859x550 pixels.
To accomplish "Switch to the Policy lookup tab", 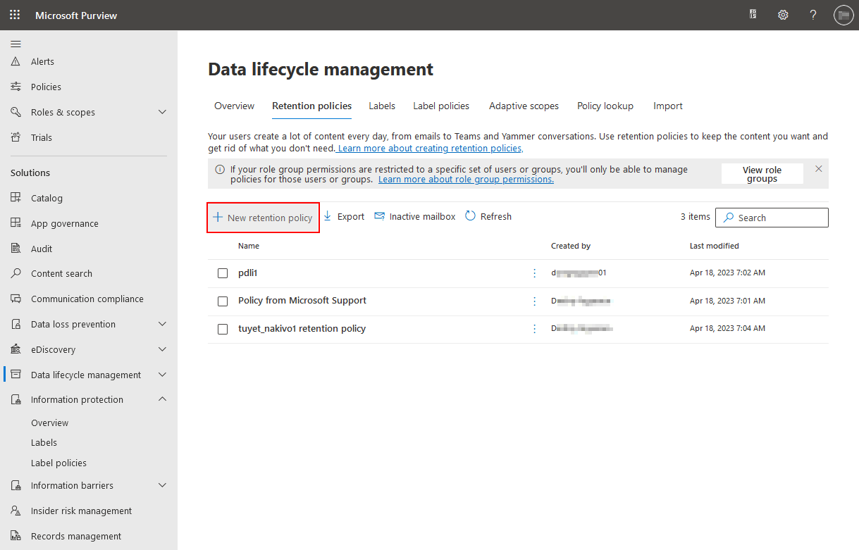I will (605, 106).
